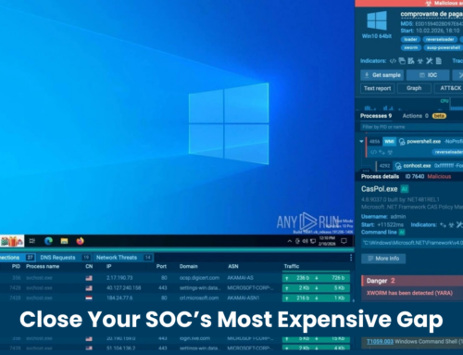Image resolution: width=463 pixels, height=355 pixels.
Task: Click the network indicator in process details
Action: click(x=443, y=225)
